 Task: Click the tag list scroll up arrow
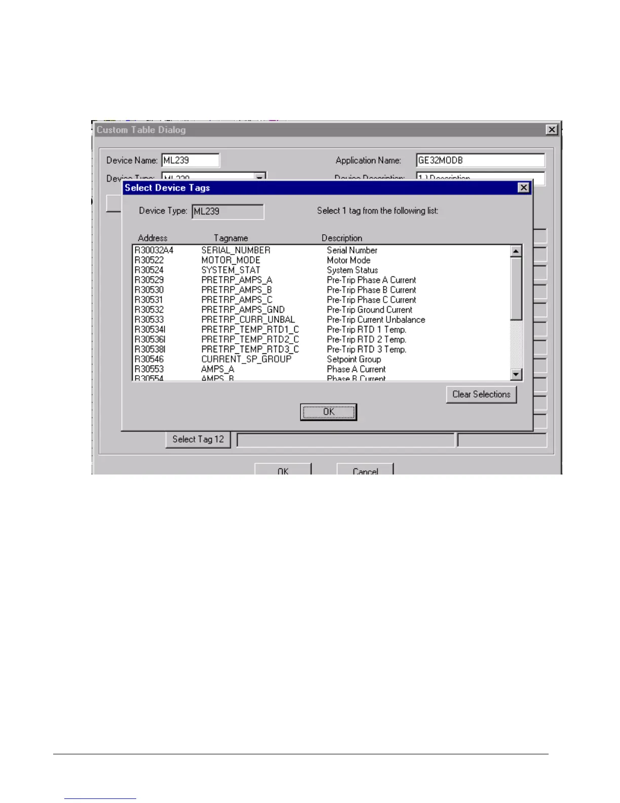516,251
